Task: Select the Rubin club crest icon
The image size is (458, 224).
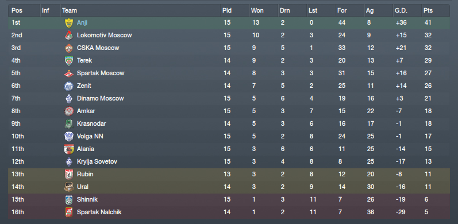Action: click(x=69, y=175)
